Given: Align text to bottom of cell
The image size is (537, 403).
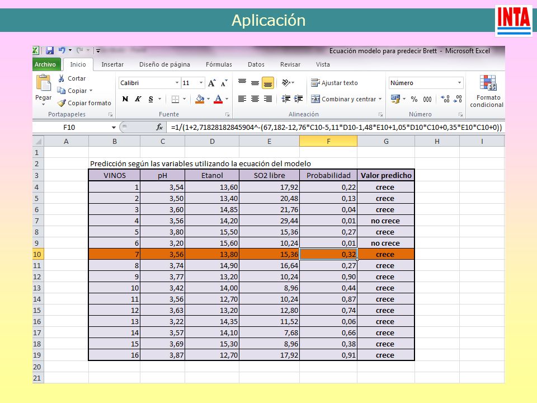Looking at the screenshot, I should coord(268,83).
